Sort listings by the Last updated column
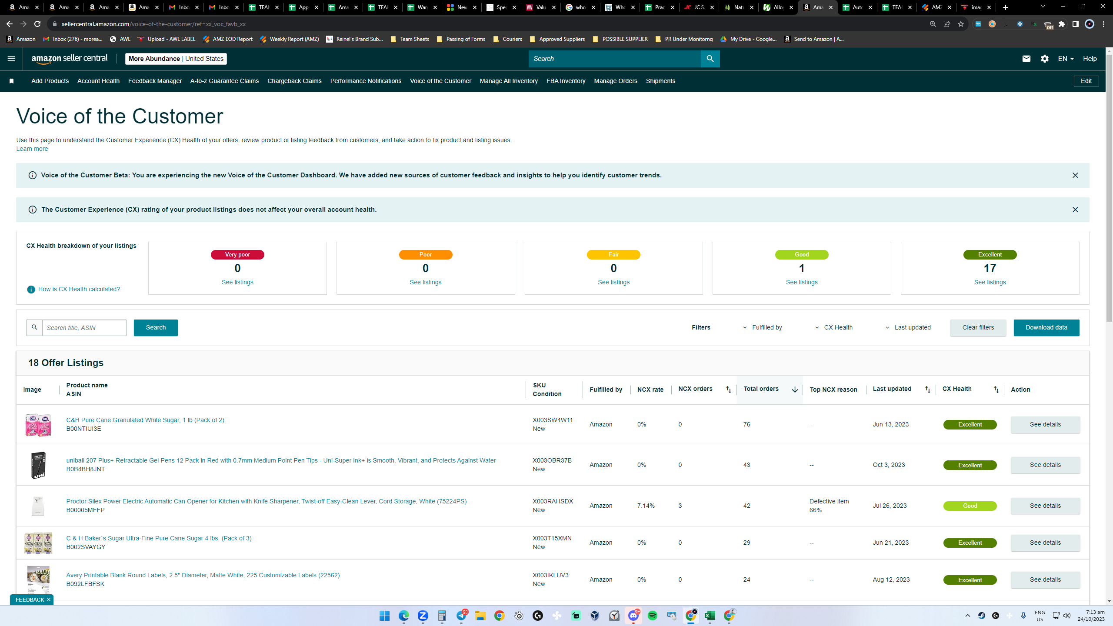This screenshot has width=1113, height=626. click(927, 390)
